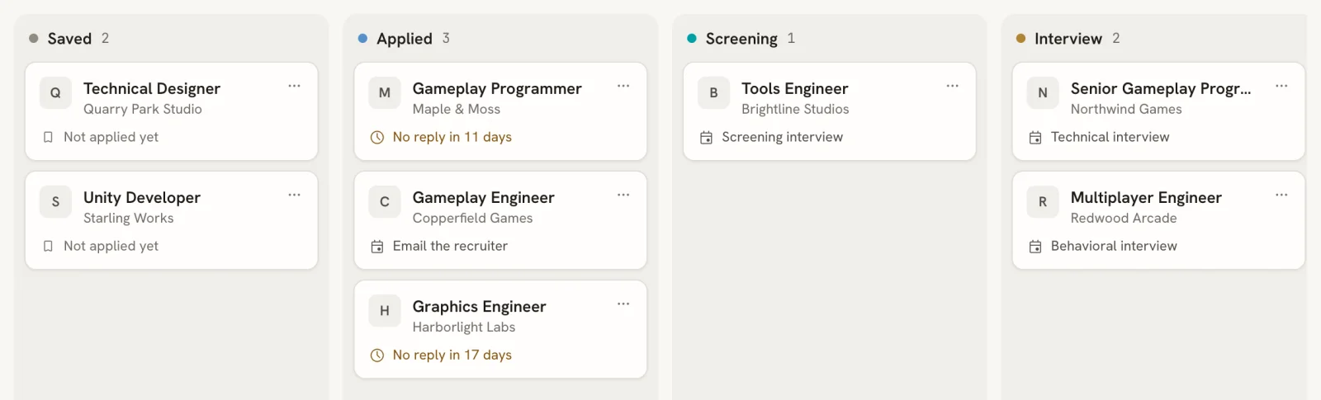This screenshot has height=400, width=1321.
Task: Click the count 1 beside Screening
Action: [x=791, y=38]
